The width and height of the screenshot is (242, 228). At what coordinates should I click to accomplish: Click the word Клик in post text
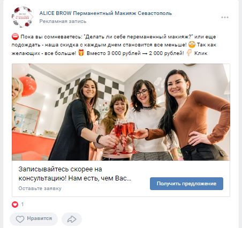click(x=201, y=53)
